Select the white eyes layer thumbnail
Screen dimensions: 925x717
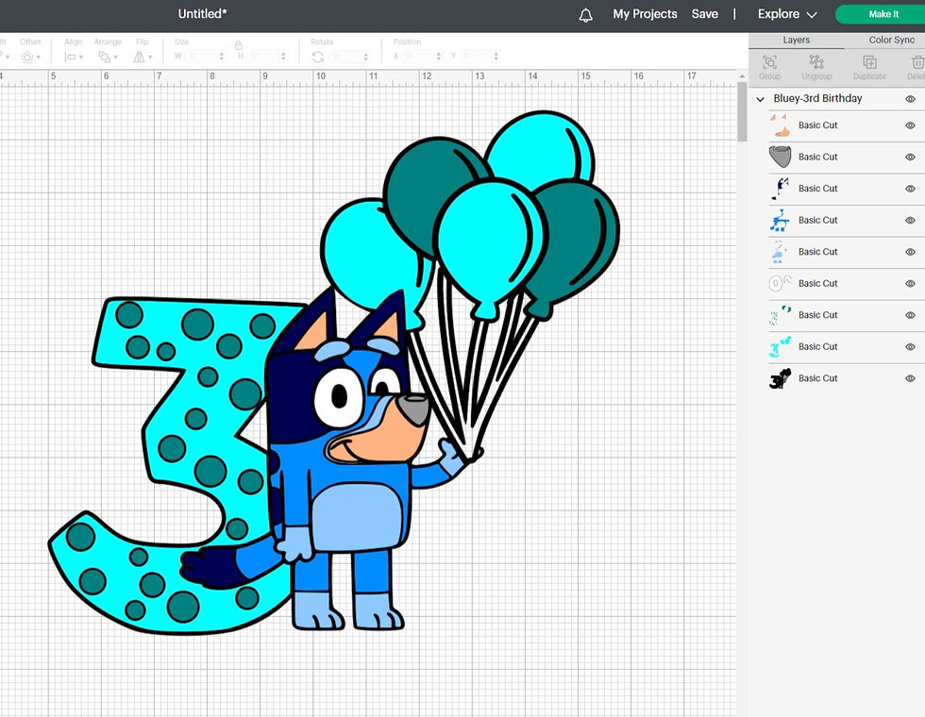pyautogui.click(x=780, y=284)
